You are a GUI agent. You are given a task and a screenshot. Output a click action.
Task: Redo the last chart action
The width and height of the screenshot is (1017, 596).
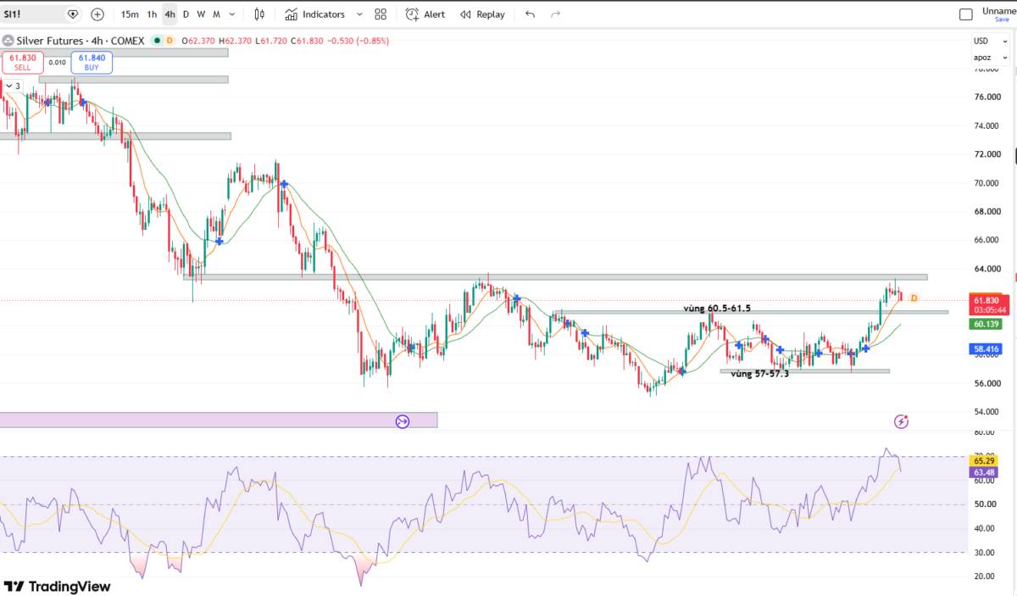point(556,14)
